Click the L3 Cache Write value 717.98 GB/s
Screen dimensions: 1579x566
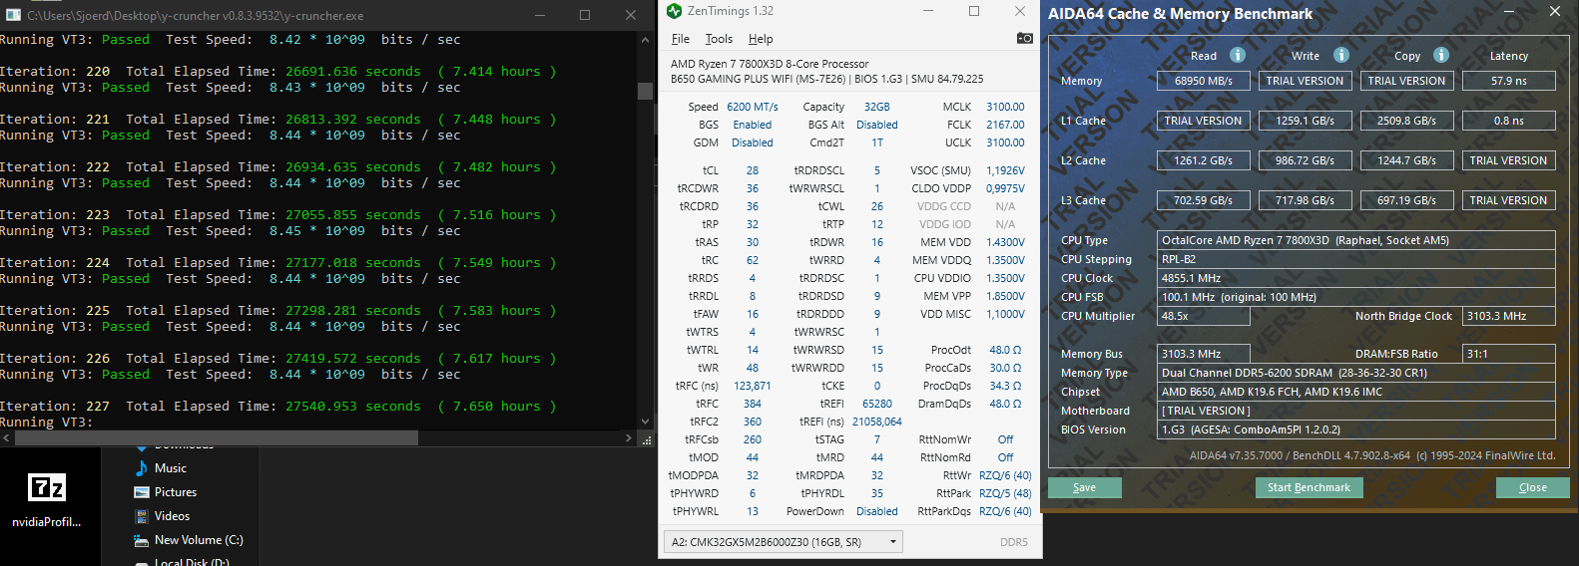click(1306, 200)
